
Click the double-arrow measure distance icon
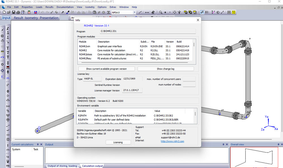(147, 12)
